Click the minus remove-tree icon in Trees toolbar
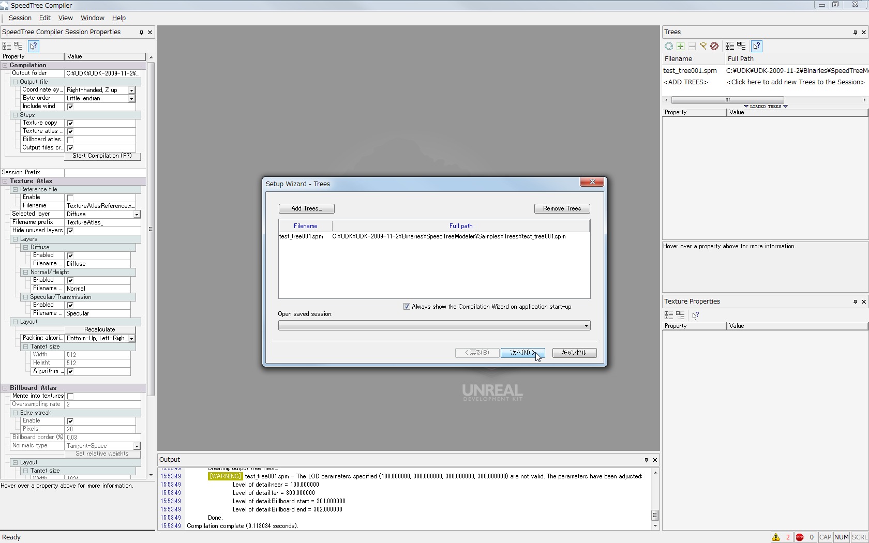869x543 pixels. pos(692,46)
